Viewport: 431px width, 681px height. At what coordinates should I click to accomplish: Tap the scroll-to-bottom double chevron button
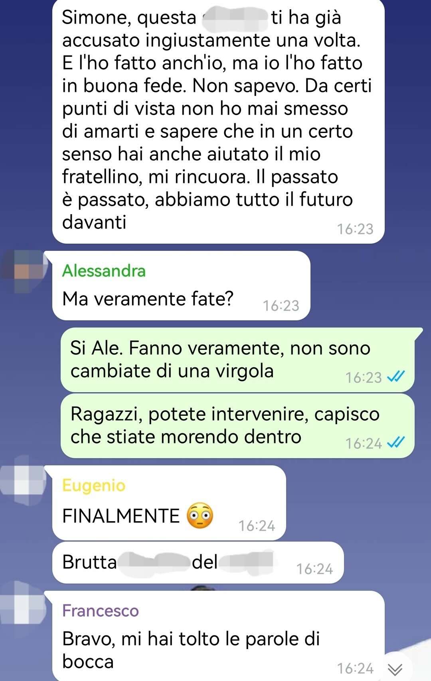click(x=395, y=669)
